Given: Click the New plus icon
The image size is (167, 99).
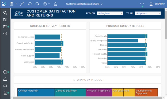Looking at the screenshot, I should [5, 72].
